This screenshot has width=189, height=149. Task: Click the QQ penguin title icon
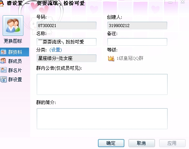2,3
